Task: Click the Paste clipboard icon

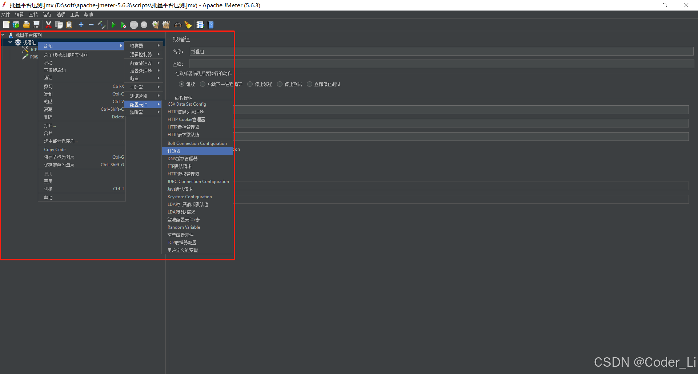Action: coord(69,25)
